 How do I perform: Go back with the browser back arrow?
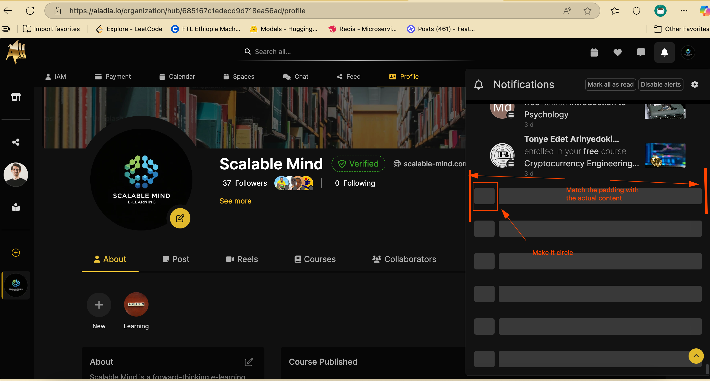click(8, 11)
